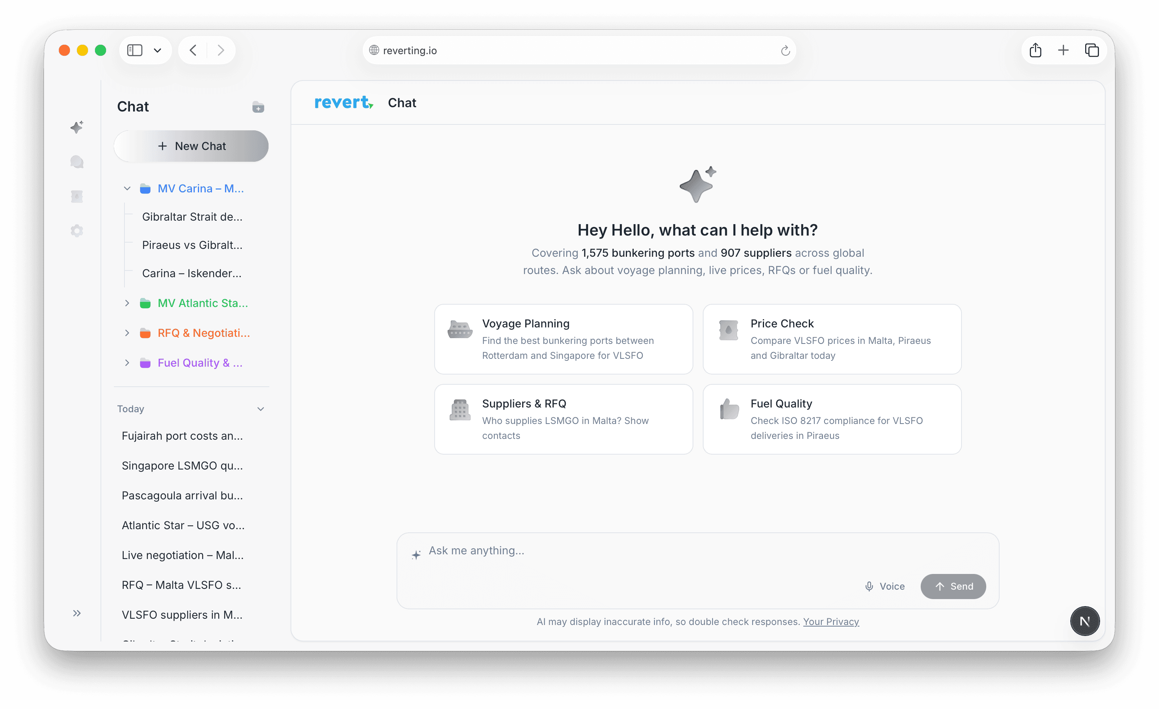Viewport: 1159px width, 709px height.
Task: Open RFQ – Malta VLSFO chat
Action: (181, 585)
